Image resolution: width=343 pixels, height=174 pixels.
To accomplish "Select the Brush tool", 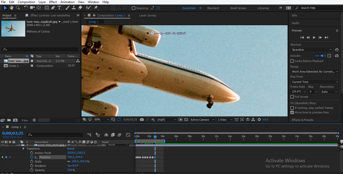I will [x=67, y=8].
